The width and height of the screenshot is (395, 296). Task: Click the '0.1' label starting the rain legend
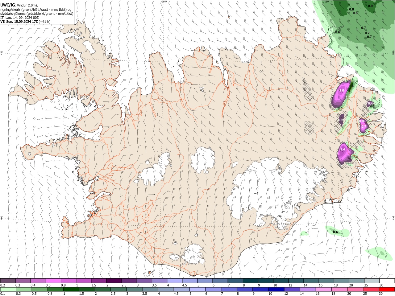point(3,294)
